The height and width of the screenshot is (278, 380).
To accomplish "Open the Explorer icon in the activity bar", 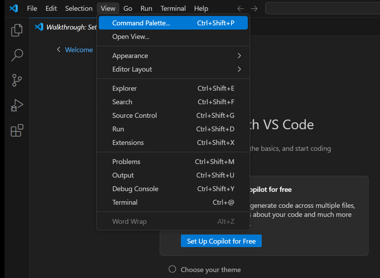I will (17, 30).
